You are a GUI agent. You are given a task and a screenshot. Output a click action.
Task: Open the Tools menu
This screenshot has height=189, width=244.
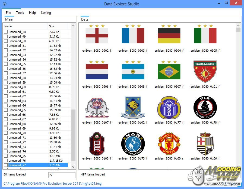20,13
